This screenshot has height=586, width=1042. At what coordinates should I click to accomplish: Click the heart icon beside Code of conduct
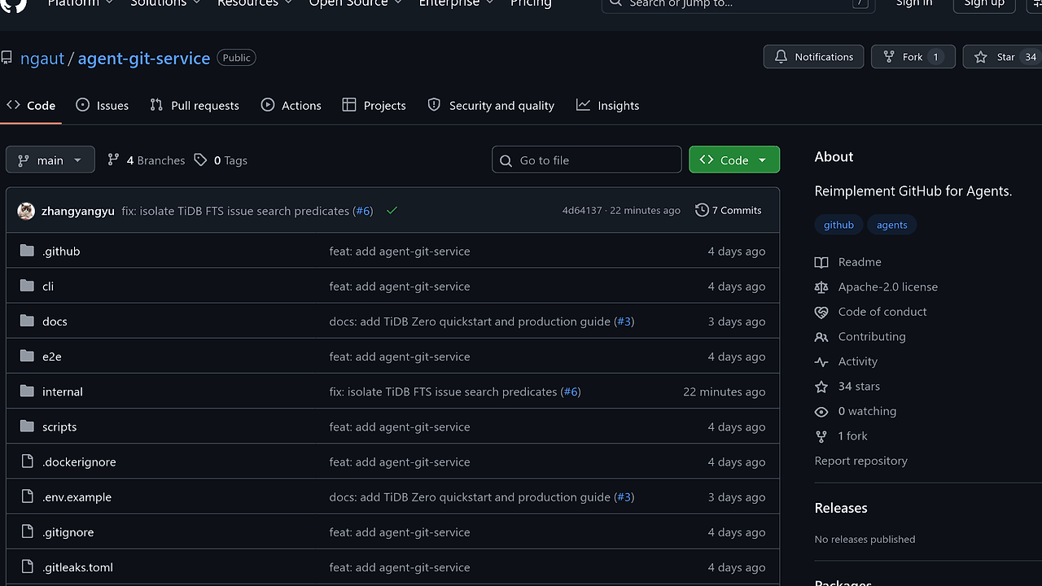[x=821, y=312]
